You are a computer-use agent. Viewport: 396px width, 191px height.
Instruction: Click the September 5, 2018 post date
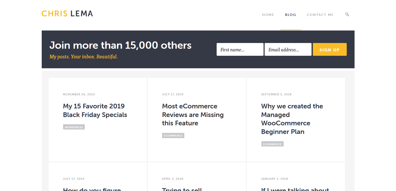tap(276, 94)
